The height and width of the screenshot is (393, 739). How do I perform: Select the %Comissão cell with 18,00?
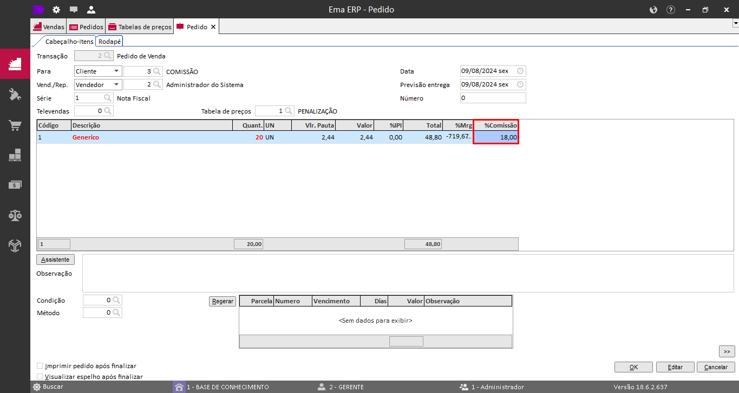click(x=496, y=137)
